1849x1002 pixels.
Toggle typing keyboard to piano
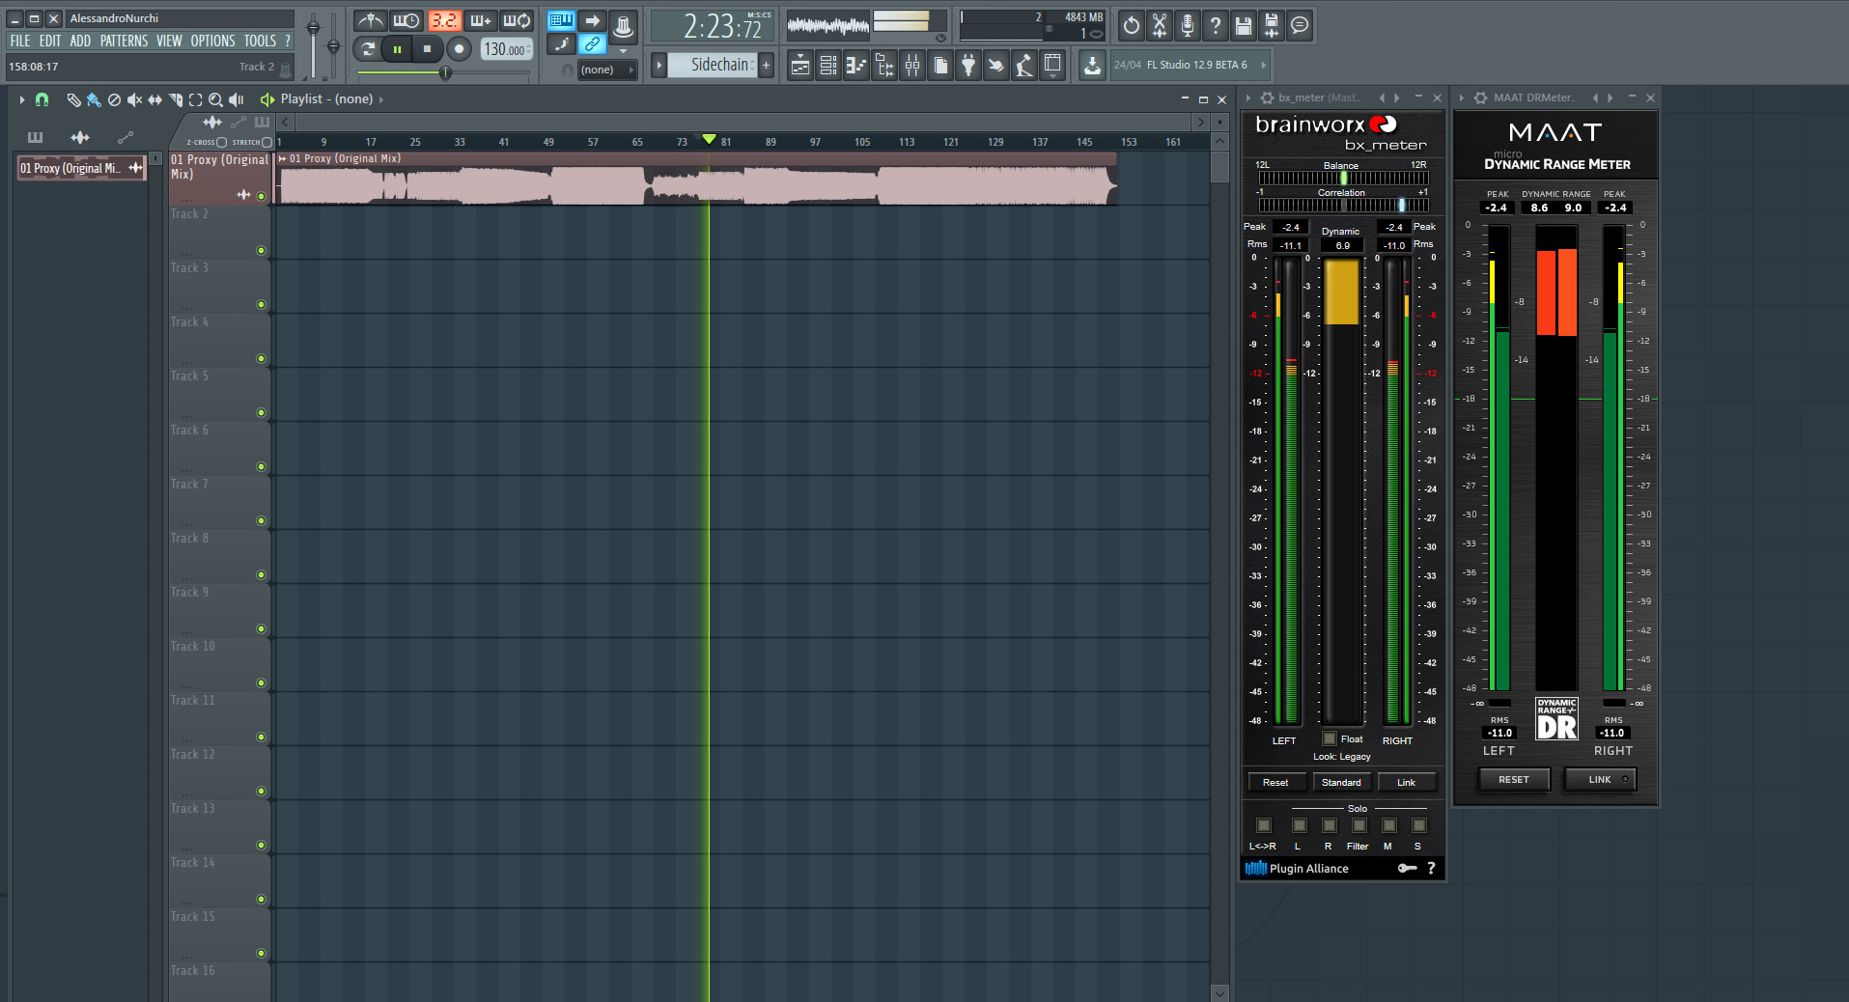tap(561, 20)
